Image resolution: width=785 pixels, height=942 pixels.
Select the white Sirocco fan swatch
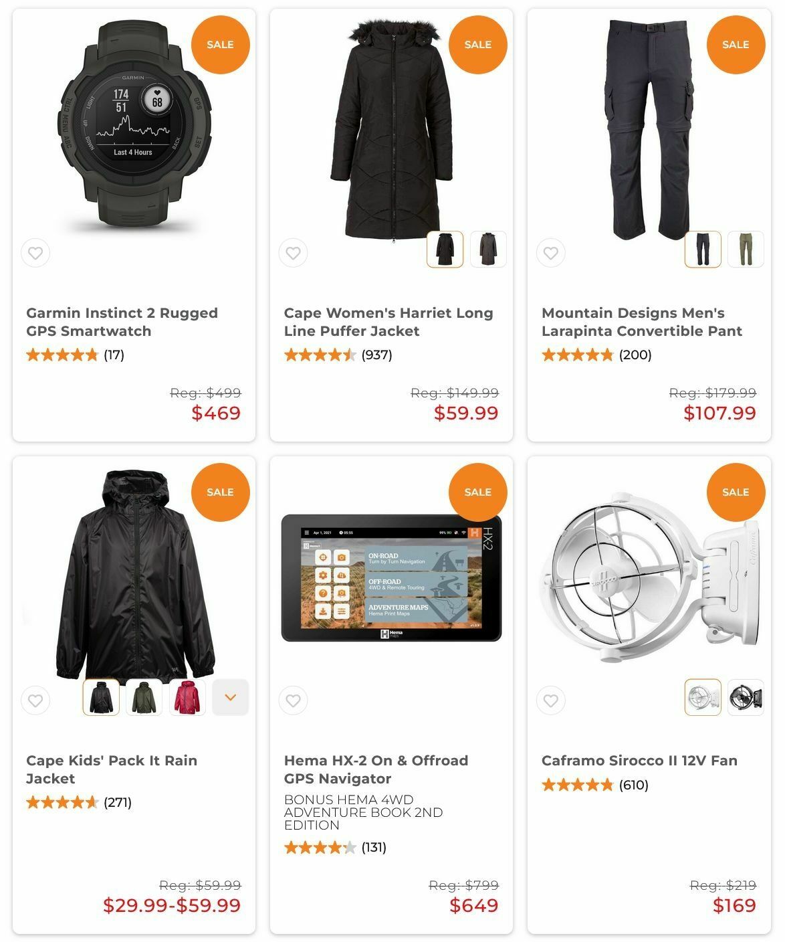pos(703,697)
